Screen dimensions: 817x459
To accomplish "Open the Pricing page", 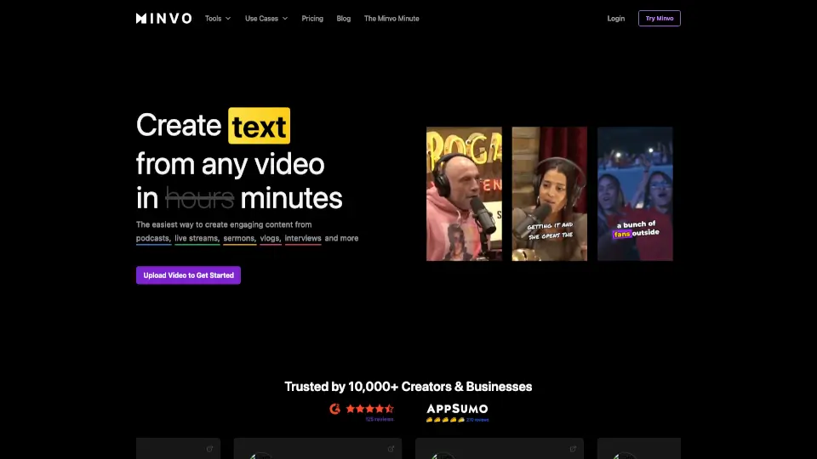I will (x=312, y=18).
